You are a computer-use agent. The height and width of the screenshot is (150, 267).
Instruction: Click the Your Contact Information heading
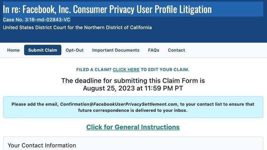pos(42,145)
